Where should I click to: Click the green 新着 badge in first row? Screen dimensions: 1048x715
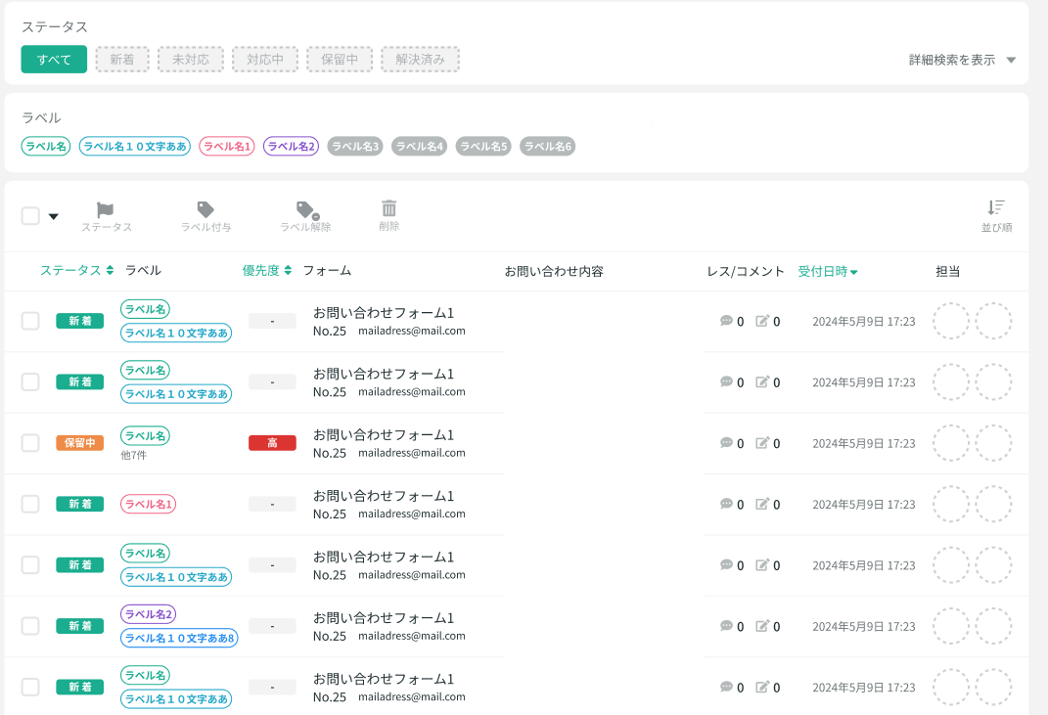pyautogui.click(x=79, y=321)
